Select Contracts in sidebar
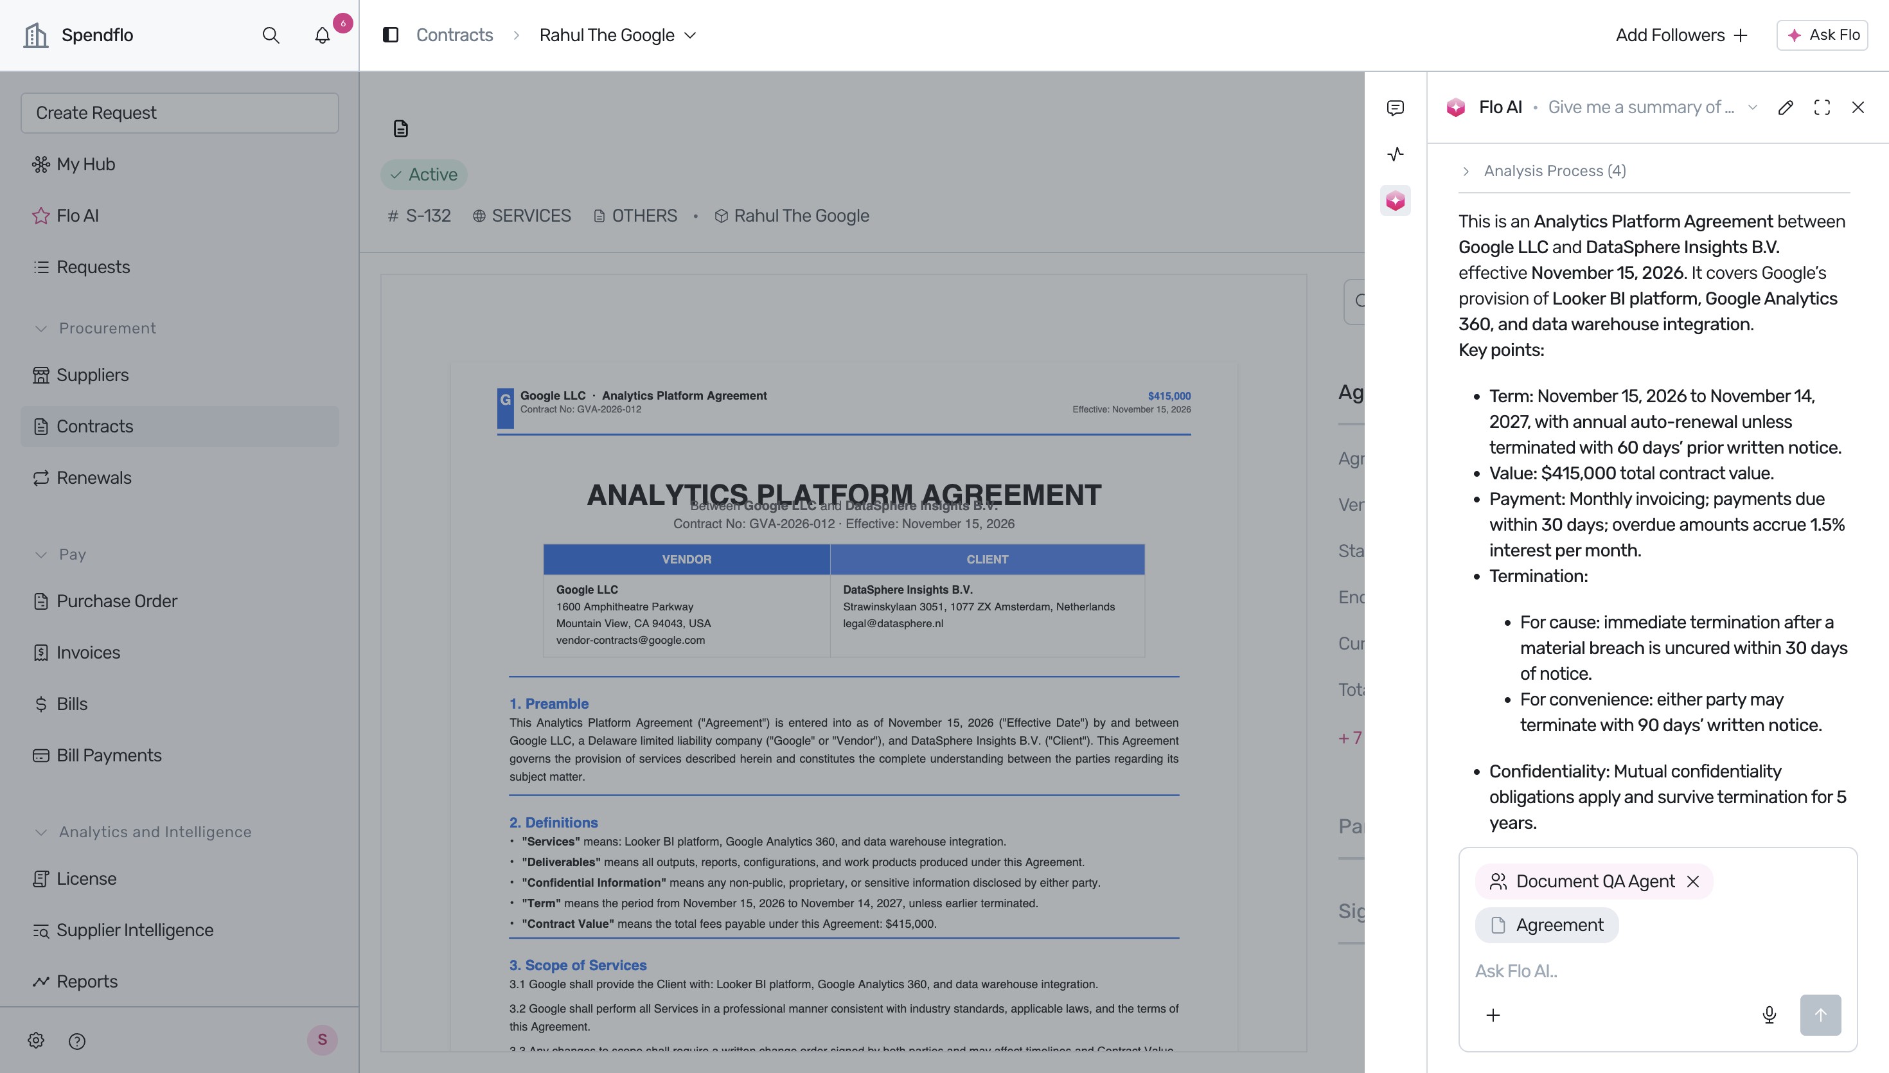This screenshot has height=1073, width=1889. pyautogui.click(x=180, y=426)
